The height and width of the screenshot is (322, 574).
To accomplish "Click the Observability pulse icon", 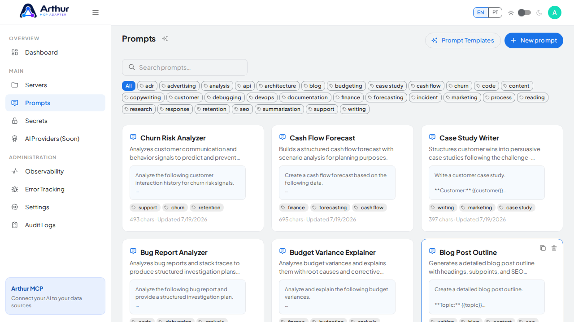I will [x=15, y=171].
